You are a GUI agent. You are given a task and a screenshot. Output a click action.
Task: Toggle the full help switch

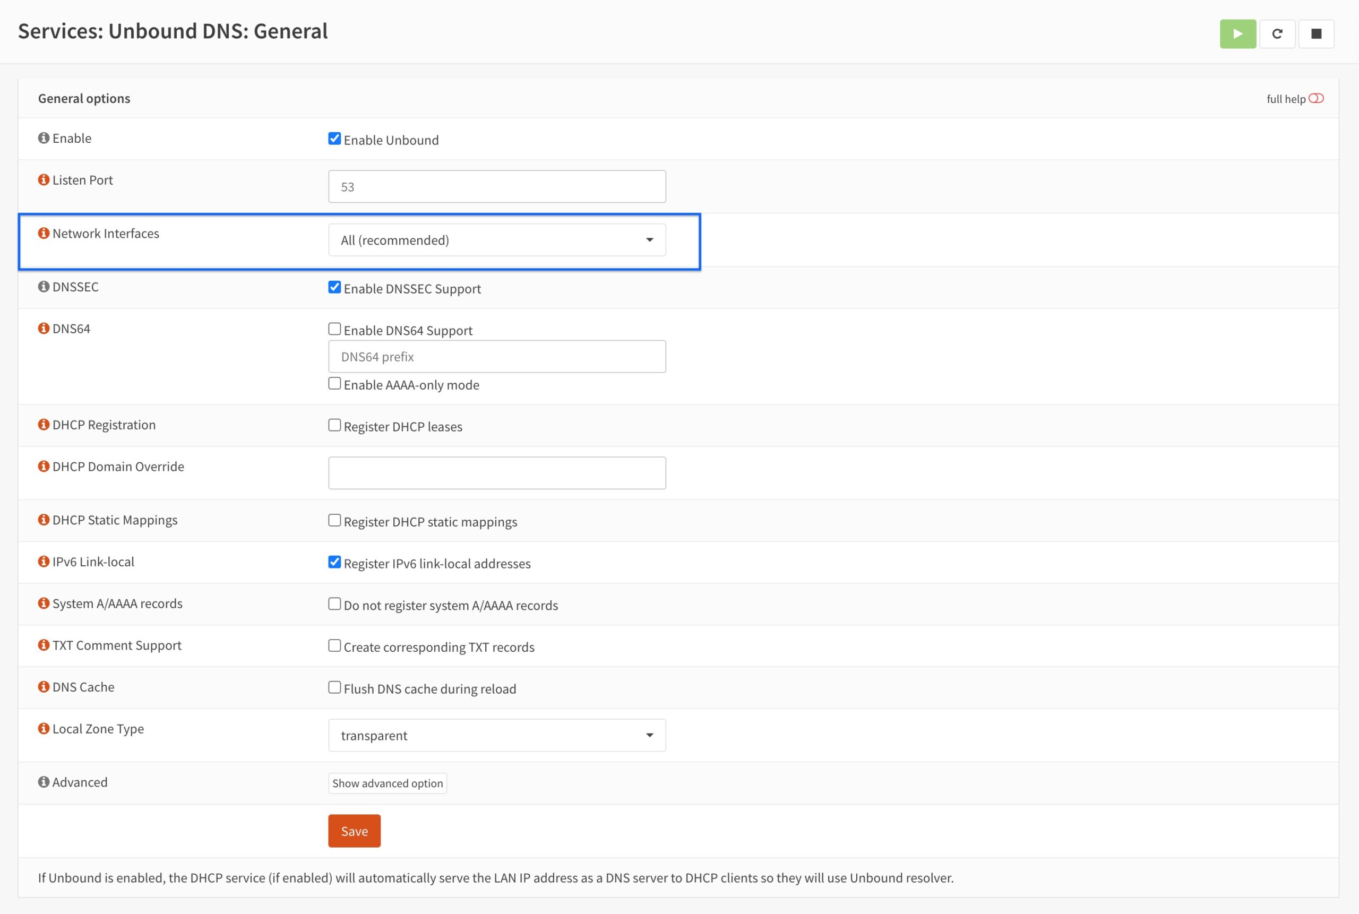[x=1316, y=99]
